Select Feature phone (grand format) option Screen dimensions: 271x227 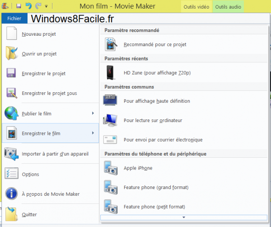point(184,187)
